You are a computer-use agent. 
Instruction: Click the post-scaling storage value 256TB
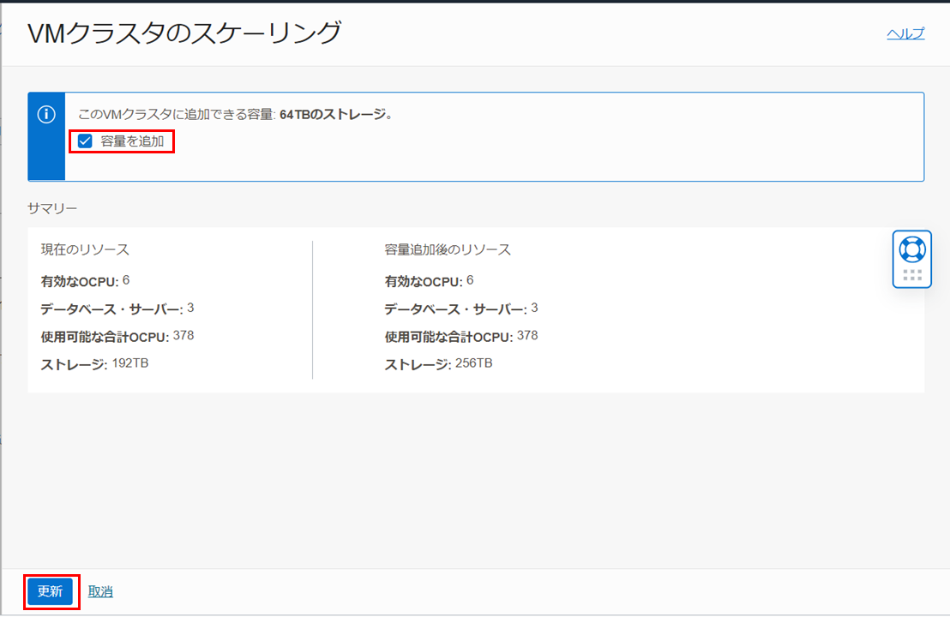point(474,363)
